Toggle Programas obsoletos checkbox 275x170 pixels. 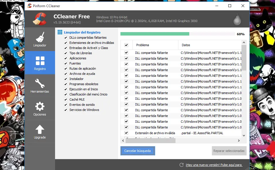66,84
